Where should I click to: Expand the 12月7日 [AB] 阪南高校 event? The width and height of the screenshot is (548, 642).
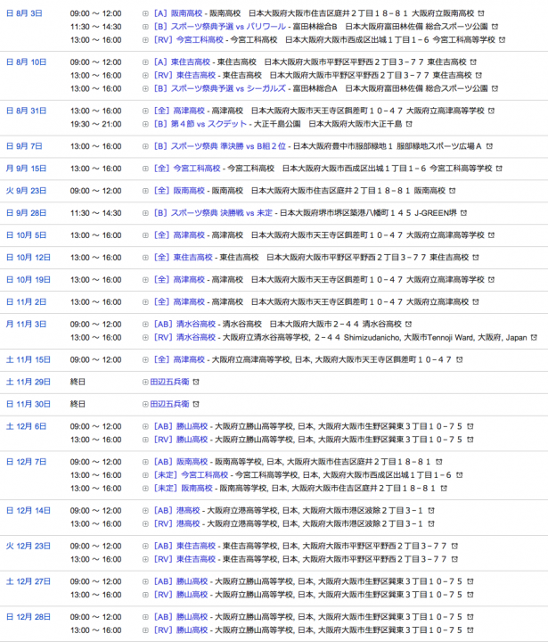[x=145, y=462]
